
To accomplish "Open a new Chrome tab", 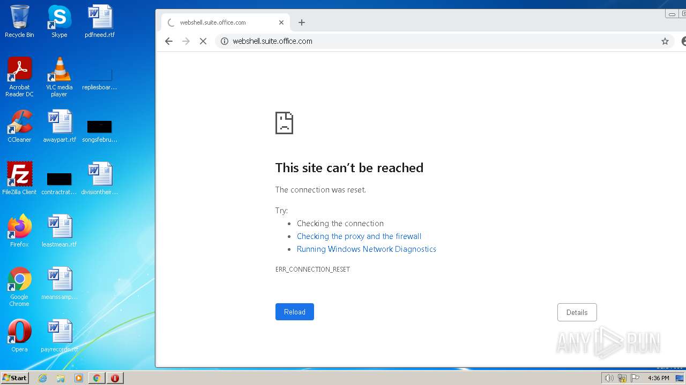I will [x=302, y=22].
